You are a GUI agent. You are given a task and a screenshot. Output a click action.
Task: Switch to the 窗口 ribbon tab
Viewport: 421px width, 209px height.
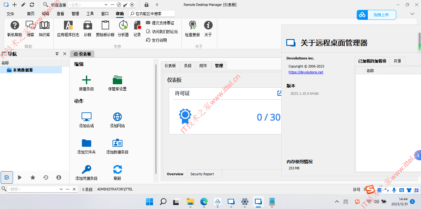click(105, 14)
